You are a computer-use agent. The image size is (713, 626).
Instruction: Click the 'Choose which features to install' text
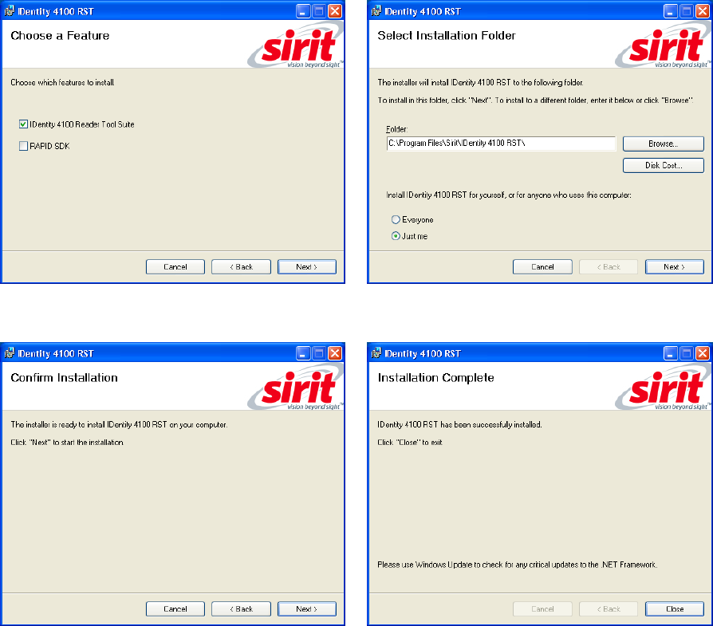(62, 82)
